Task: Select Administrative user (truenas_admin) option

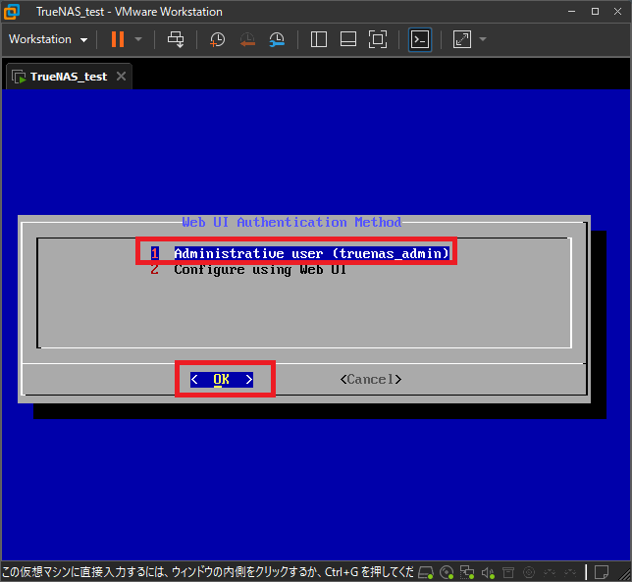Action: point(300,253)
